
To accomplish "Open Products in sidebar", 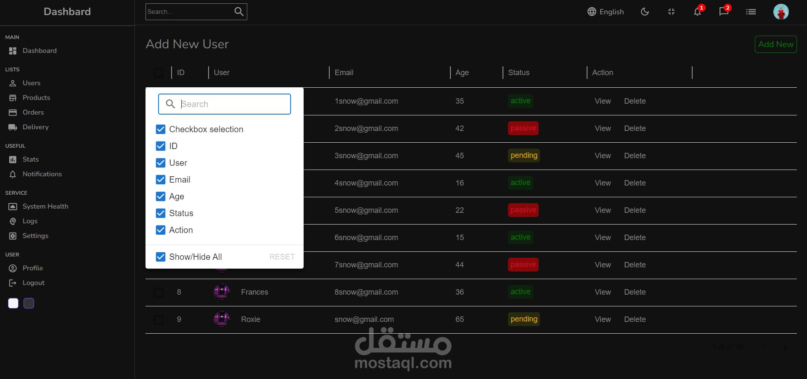I will tap(36, 98).
